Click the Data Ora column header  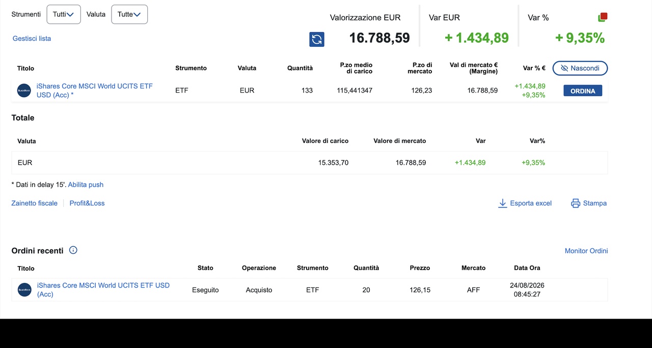527,268
